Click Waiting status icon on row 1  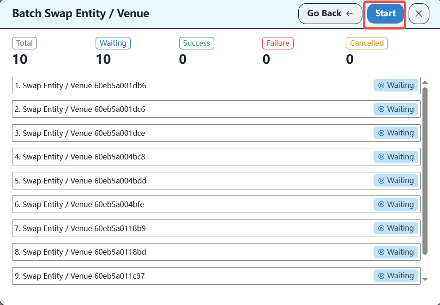click(381, 85)
